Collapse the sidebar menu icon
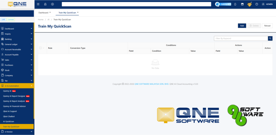This screenshot has width=276, height=135. (x=38, y=4)
